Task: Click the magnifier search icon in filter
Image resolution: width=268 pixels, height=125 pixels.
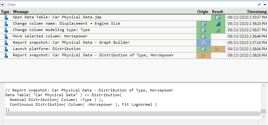Action: click(259, 4)
